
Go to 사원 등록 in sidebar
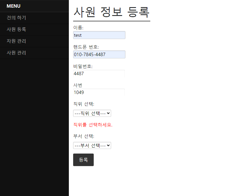point(34,29)
